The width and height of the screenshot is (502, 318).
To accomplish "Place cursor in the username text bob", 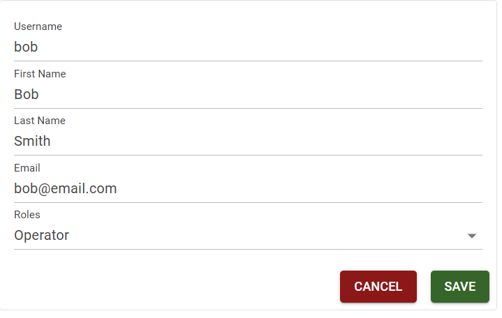I will click(x=26, y=47).
